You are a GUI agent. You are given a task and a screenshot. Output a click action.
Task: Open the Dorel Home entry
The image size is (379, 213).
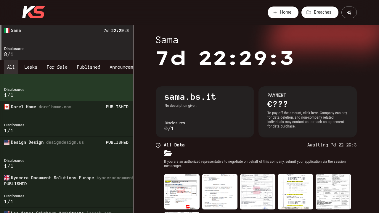tap(67, 119)
